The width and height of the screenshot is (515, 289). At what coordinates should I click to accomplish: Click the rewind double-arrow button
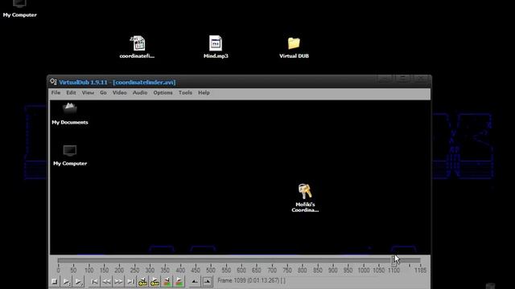[106, 282]
